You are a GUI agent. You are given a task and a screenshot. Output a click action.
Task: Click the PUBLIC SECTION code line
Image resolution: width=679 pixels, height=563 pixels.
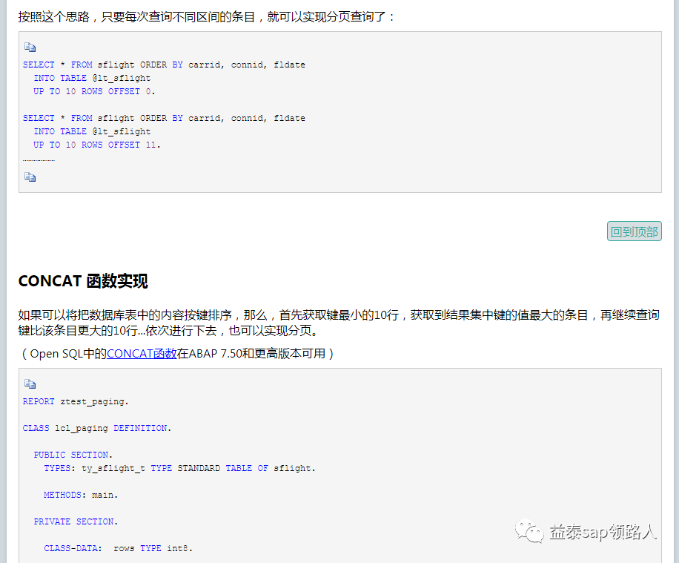click(x=72, y=455)
